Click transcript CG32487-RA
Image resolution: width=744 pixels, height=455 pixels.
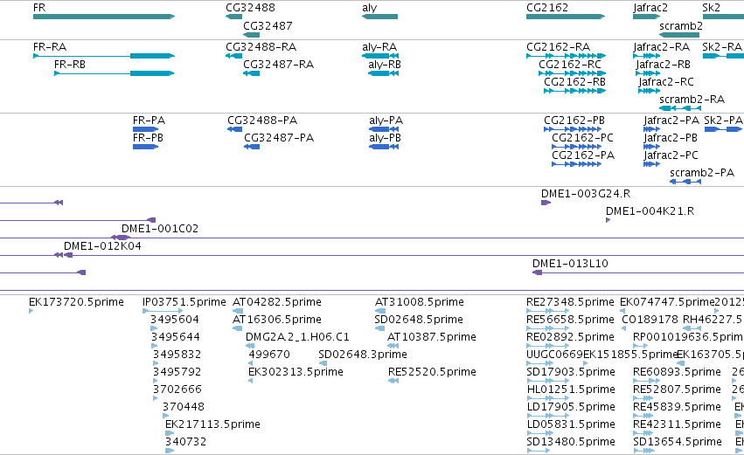pos(251,73)
